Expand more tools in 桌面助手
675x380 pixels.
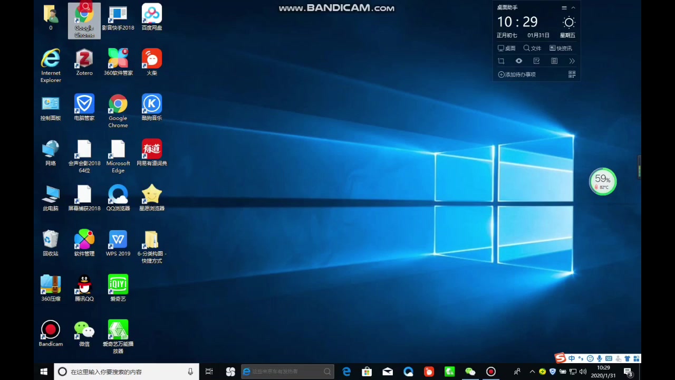point(572,61)
